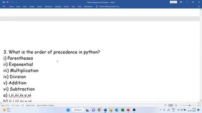The image size is (202, 113).
Task: Click the zoom slider handle
Action: click(x=189, y=105)
